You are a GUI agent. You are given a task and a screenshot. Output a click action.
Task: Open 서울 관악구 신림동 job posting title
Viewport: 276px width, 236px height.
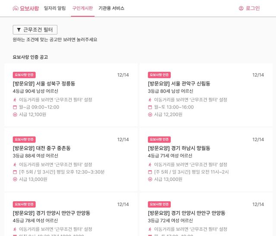coord(179,84)
